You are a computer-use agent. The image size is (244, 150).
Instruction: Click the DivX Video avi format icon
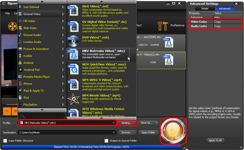(73, 11)
